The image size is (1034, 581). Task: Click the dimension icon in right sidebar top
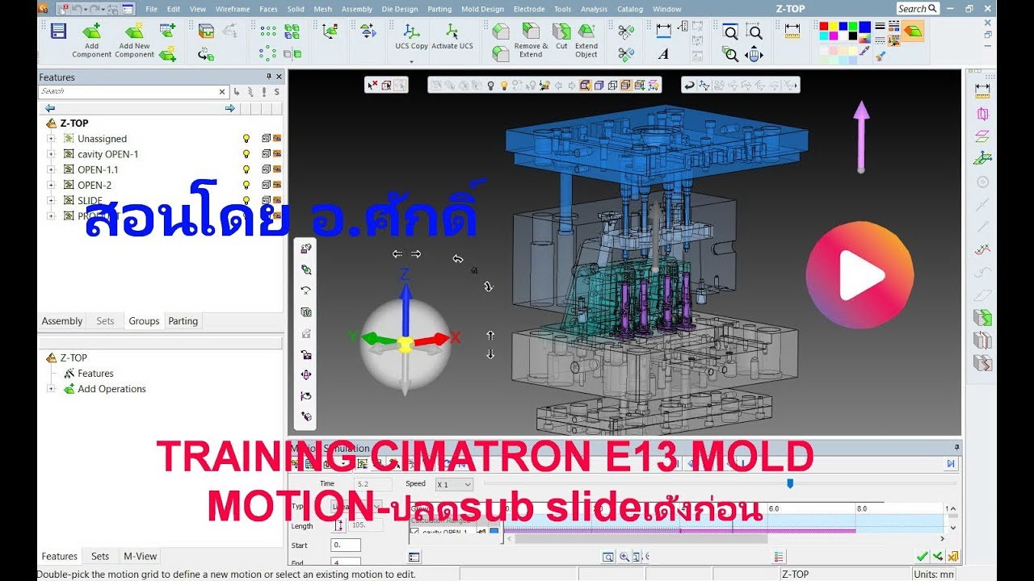[x=982, y=90]
